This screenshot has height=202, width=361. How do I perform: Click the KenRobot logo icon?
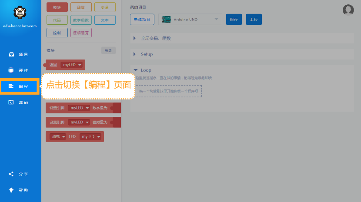[20, 13]
